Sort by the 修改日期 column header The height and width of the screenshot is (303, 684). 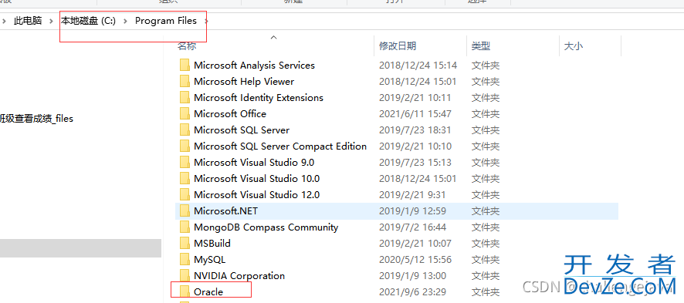point(398,45)
